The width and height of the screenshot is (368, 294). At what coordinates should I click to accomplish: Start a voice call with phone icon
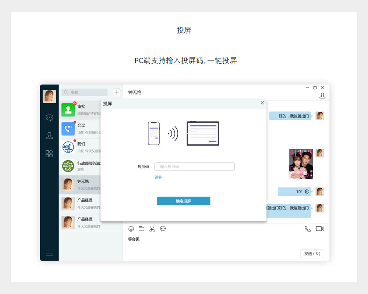coord(308,229)
